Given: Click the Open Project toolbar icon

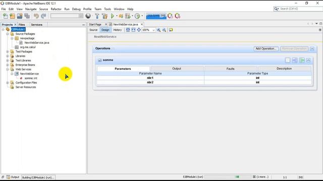Looking at the screenshot, I should (20, 16).
